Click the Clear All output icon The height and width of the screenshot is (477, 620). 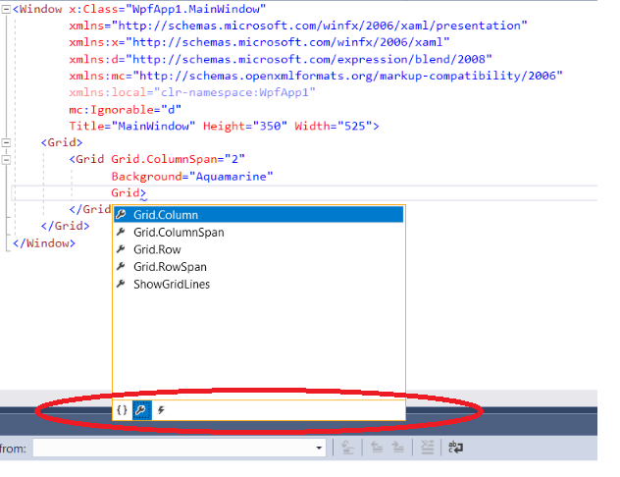pyautogui.click(x=428, y=448)
